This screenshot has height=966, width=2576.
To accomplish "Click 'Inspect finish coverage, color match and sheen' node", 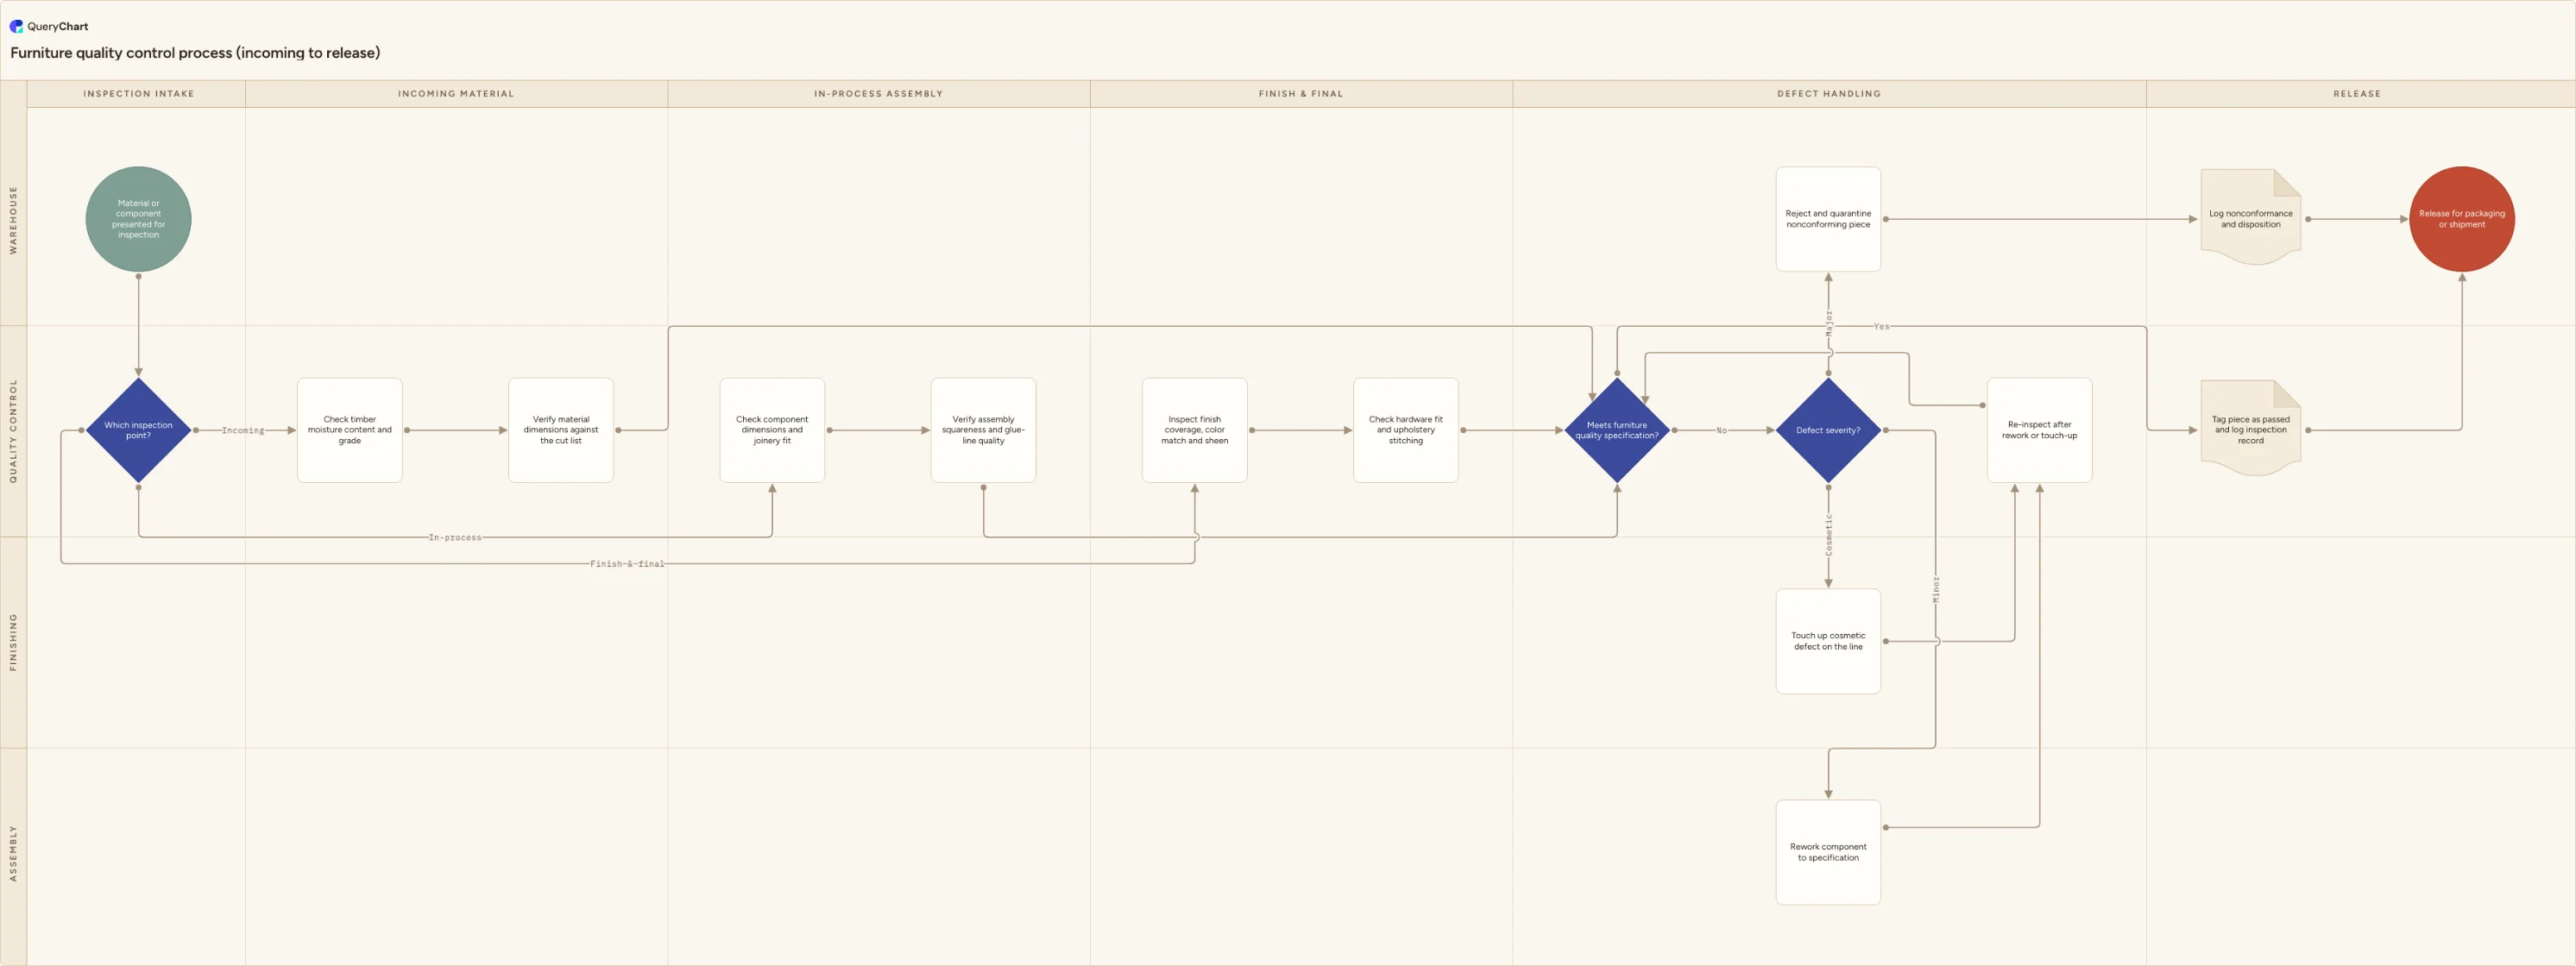I will 1195,430.
